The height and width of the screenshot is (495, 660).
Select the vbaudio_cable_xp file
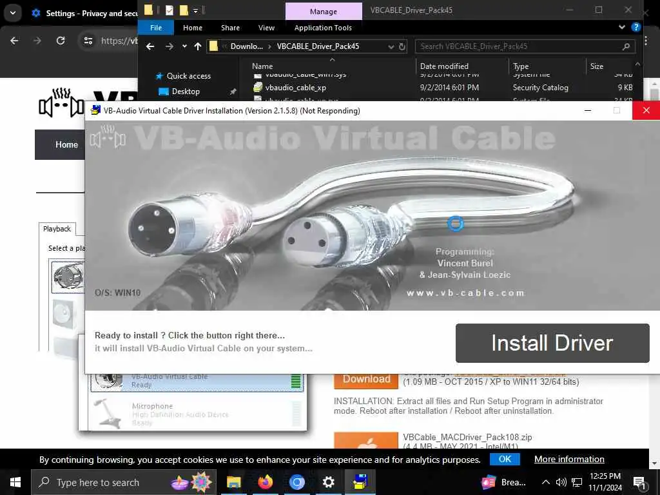(295, 88)
